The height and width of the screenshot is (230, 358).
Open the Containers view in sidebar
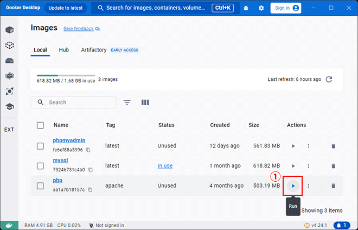coord(10,30)
